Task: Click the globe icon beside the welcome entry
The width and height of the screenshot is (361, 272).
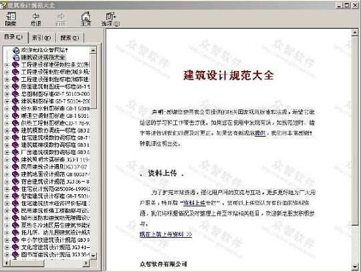Action: [x=16, y=50]
